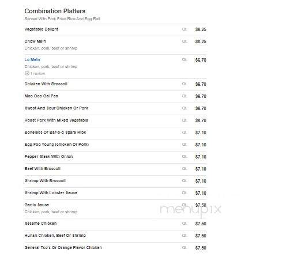Open the 1 review link
Image resolution: width=294 pixels, height=257 pixels.
37,74
